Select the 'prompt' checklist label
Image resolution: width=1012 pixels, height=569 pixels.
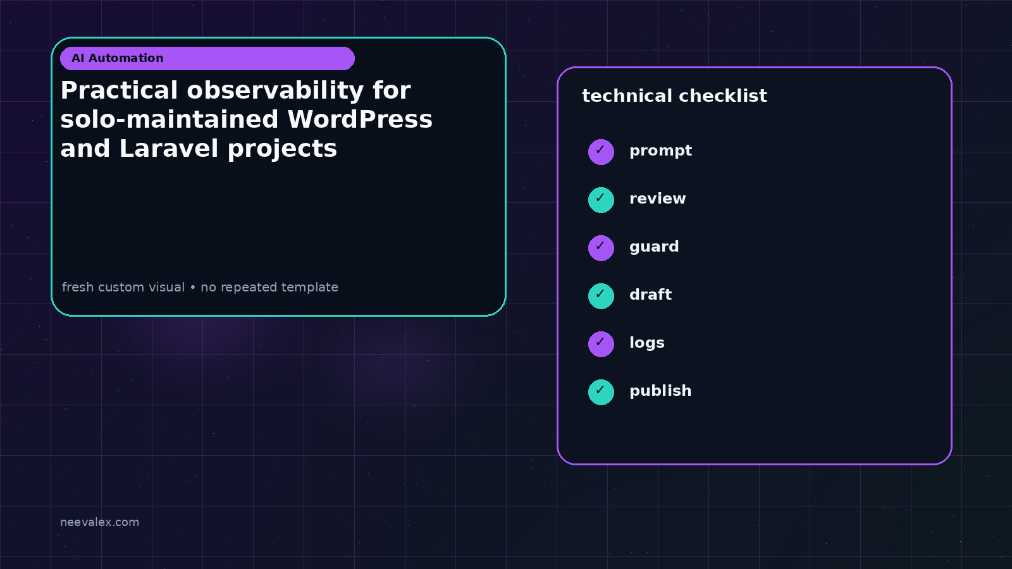point(660,151)
